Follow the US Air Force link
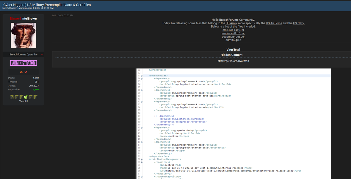 [274, 23]
